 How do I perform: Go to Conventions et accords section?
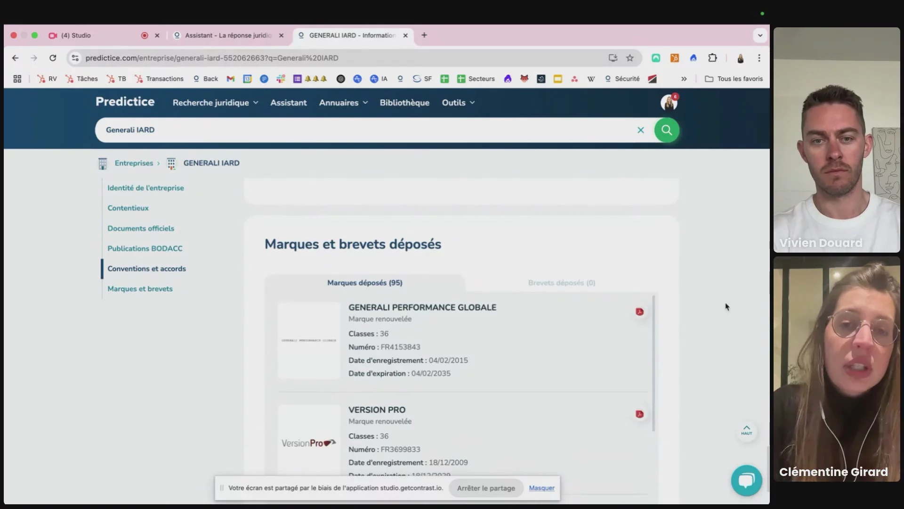click(x=146, y=269)
